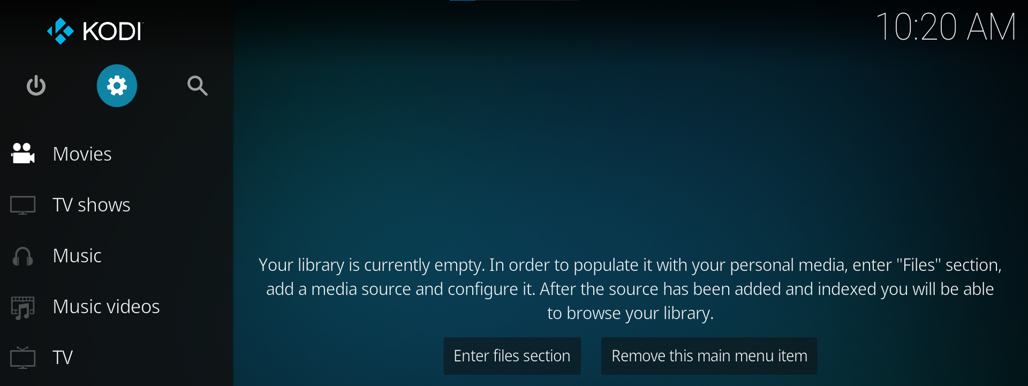Click Remove this main menu item
Viewport: 1028px width, 386px height.
tap(709, 356)
